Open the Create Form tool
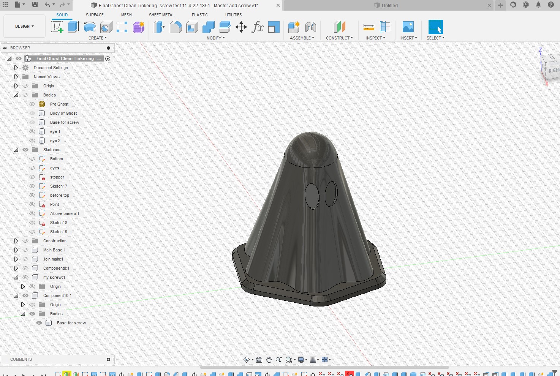Image resolution: width=560 pixels, height=376 pixels. 138,27
